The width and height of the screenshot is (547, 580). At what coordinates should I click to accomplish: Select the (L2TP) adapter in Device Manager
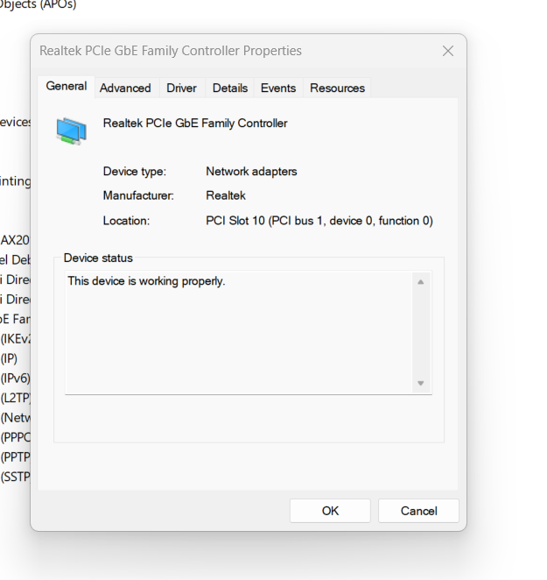click(x=16, y=398)
